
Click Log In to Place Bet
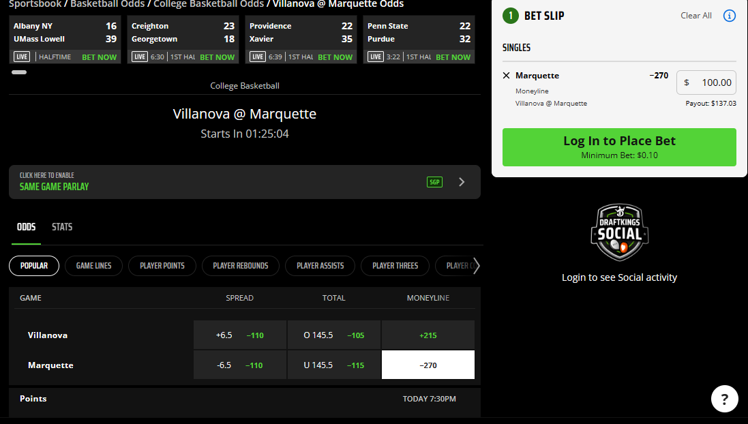point(619,147)
